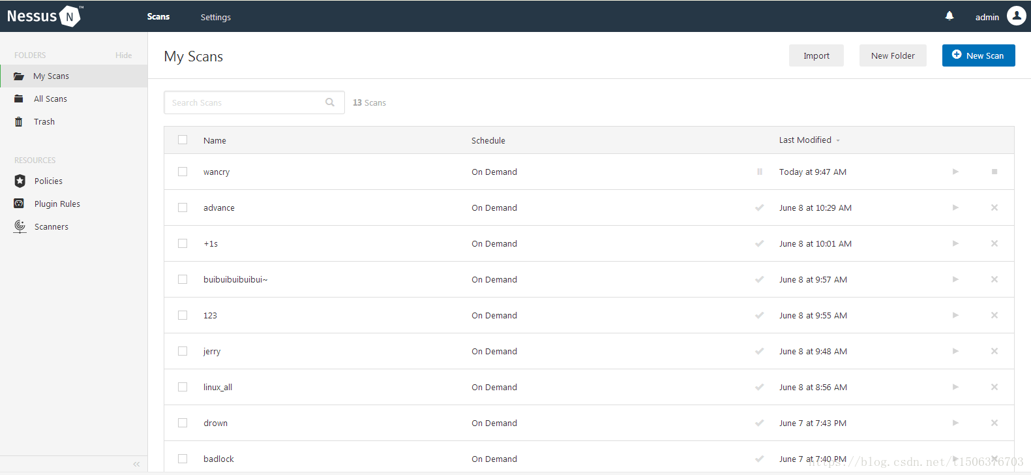
Task: Sort by Schedule column header
Action: 488,140
